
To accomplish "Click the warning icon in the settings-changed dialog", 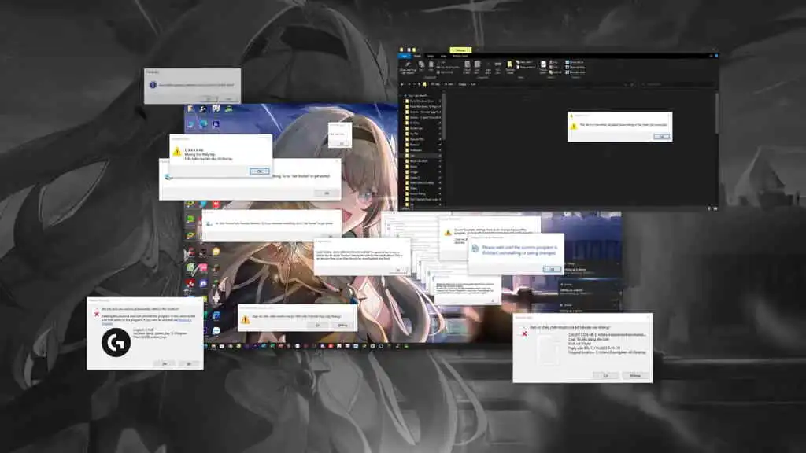I will coord(448,232).
